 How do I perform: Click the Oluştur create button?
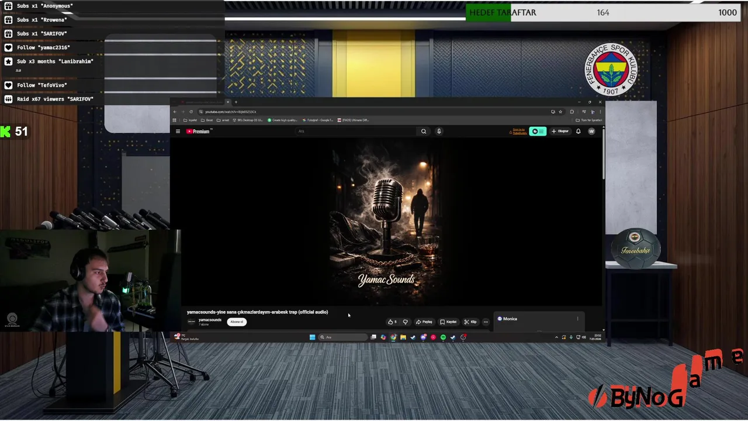tap(560, 131)
